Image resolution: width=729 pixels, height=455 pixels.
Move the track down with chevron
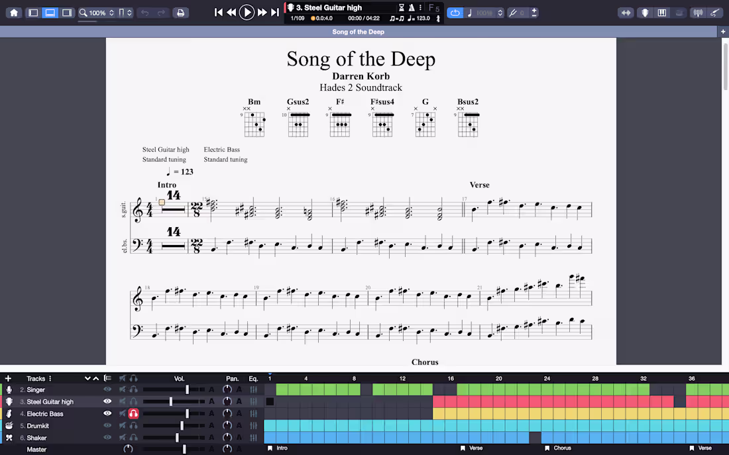(87, 378)
